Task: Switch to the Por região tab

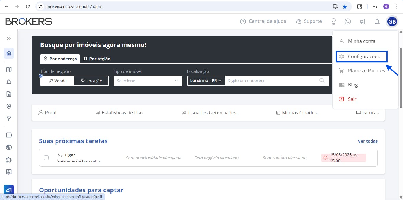Action: pos(97,59)
